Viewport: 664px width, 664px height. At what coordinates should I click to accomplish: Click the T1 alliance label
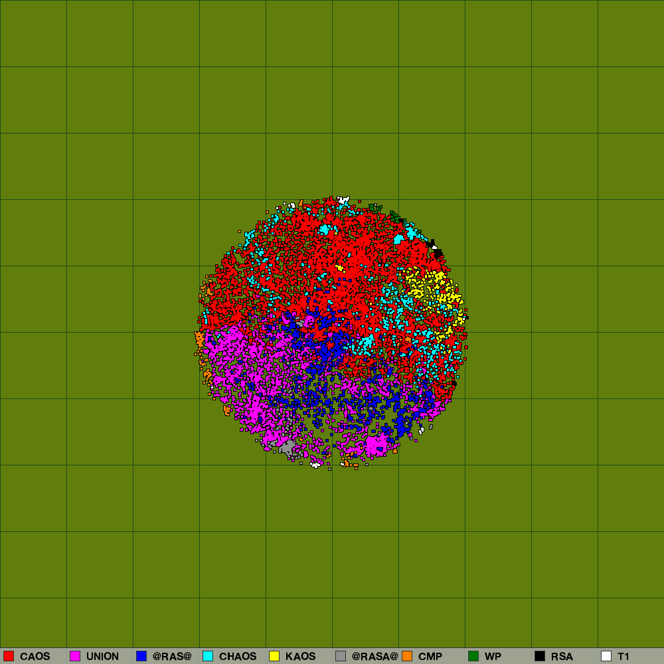(x=623, y=657)
